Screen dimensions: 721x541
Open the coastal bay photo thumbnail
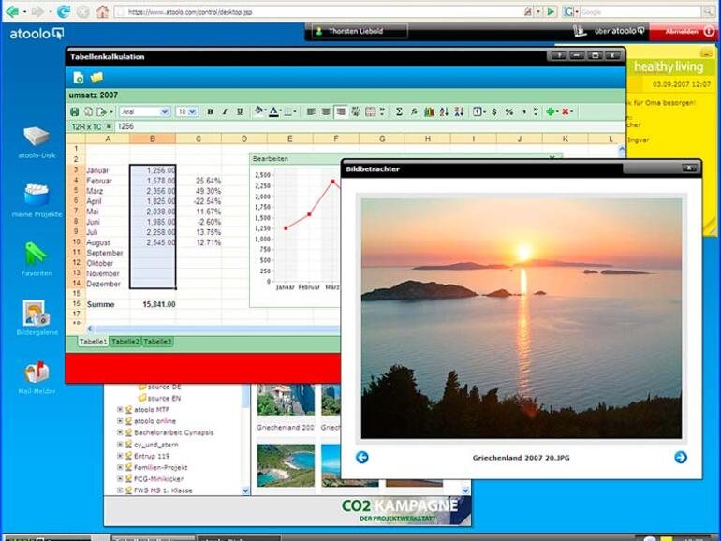point(286,465)
